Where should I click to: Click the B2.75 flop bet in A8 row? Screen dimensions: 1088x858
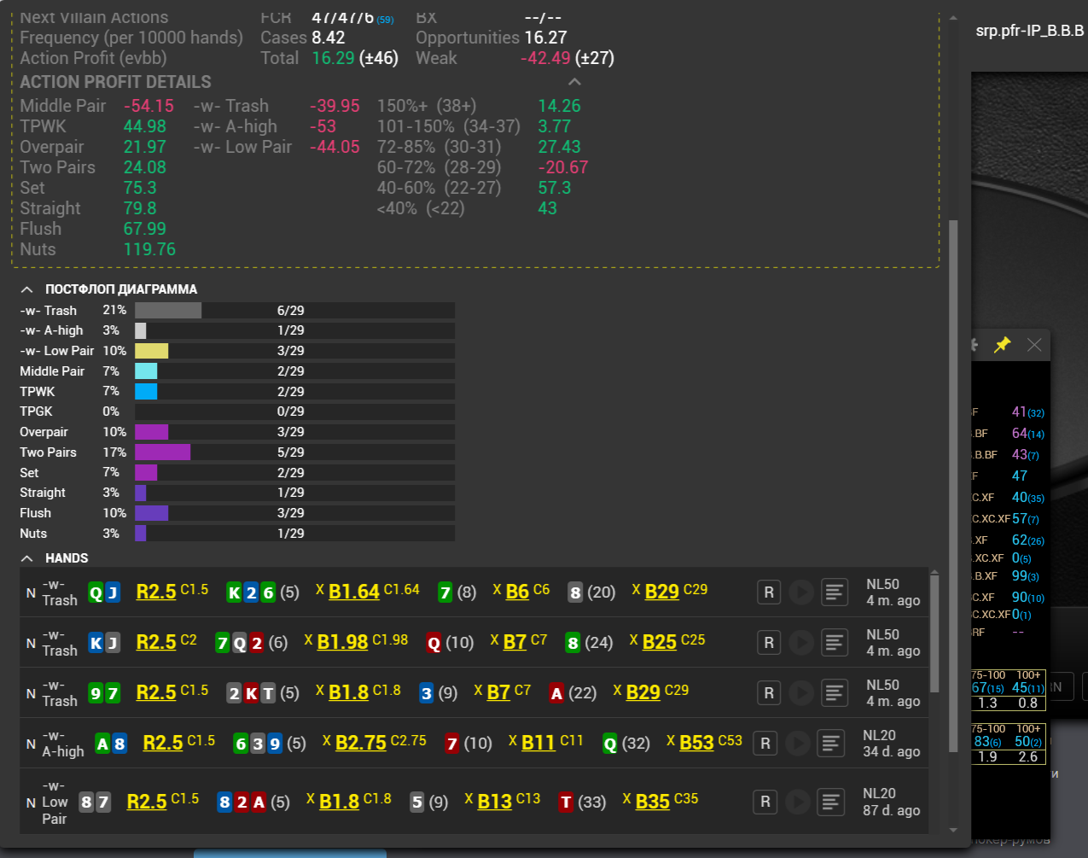(360, 743)
